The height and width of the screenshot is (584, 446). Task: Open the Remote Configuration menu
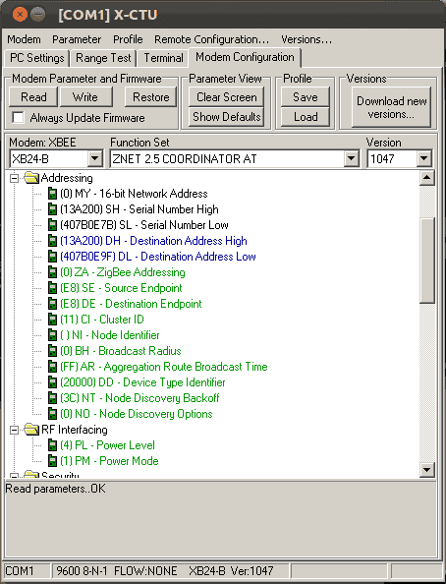[x=211, y=39]
